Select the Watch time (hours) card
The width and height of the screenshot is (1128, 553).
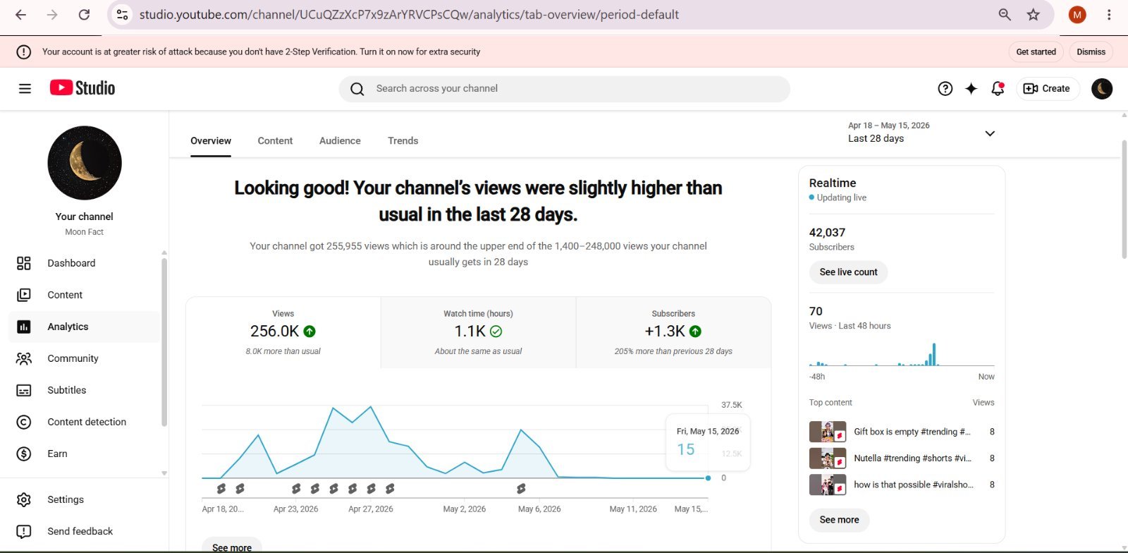tap(479, 332)
